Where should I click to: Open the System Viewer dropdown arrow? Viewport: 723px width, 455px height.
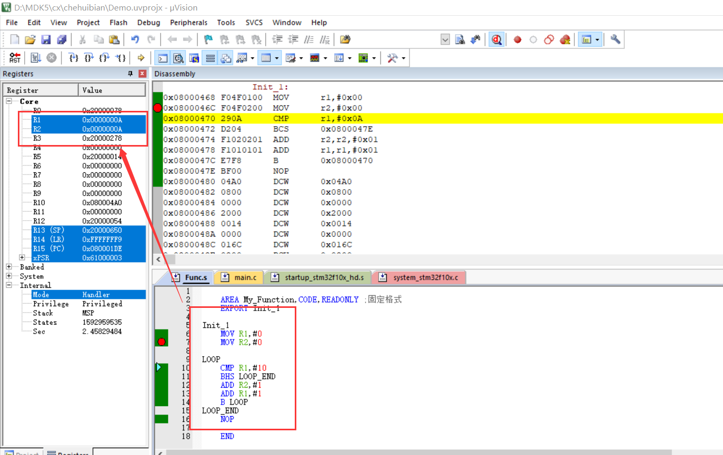point(374,58)
